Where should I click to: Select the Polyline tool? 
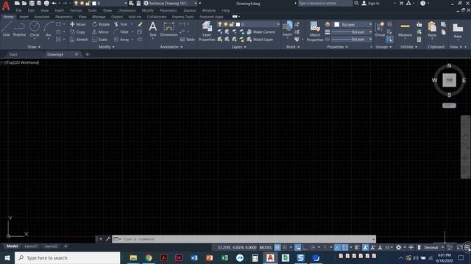[19, 29]
